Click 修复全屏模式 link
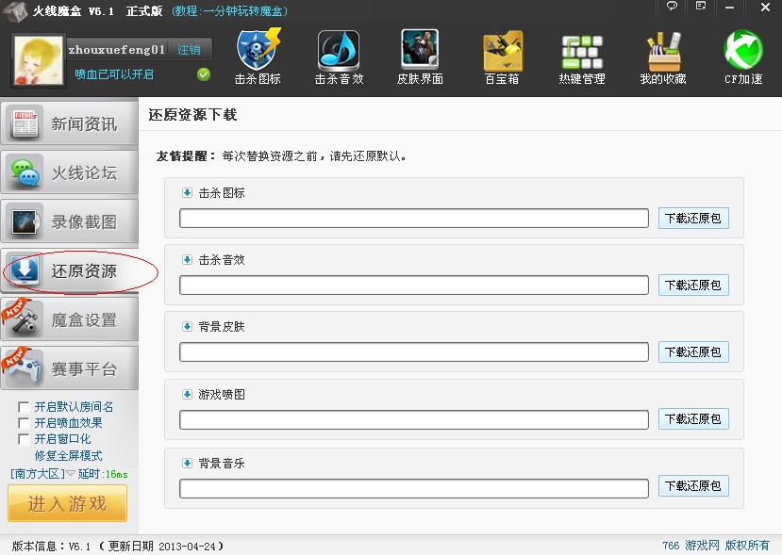782x555 pixels. click(68, 455)
